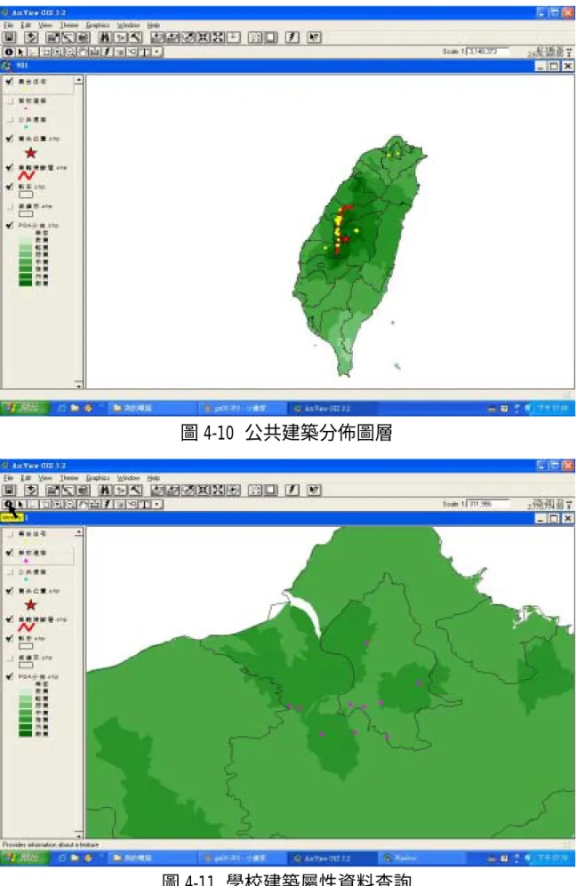Activate the Pan hand tool in the Taiwan island map window
576x886 pixels.
coord(83,52)
